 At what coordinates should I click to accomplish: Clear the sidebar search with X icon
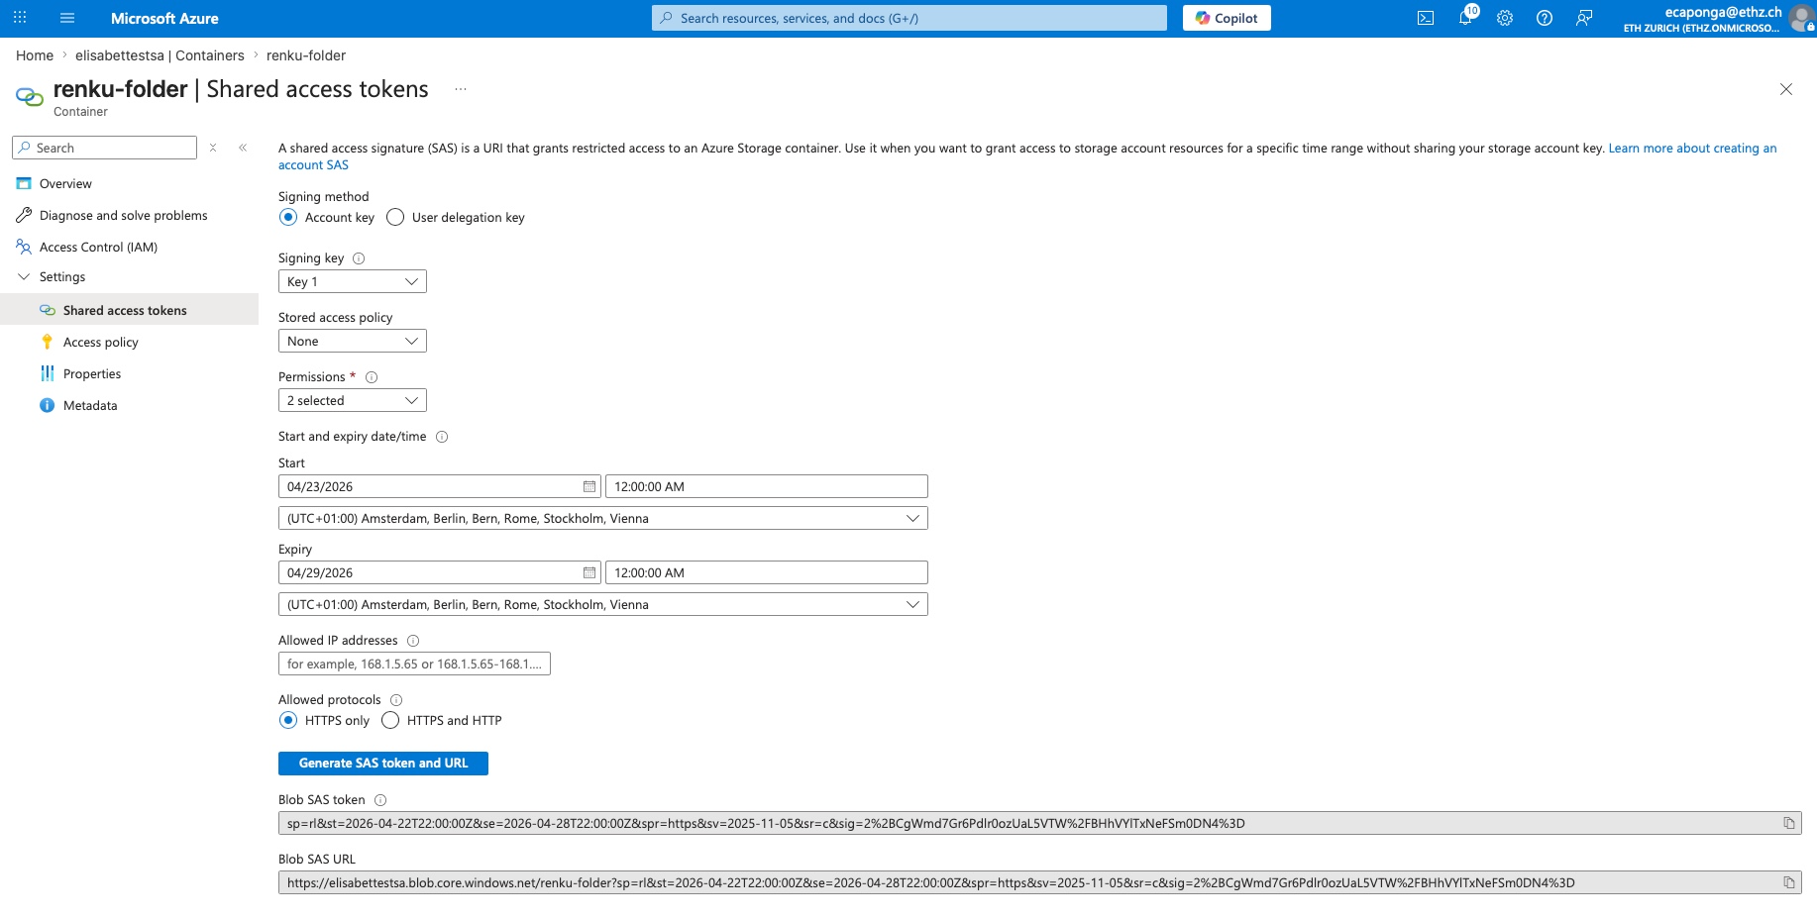coord(213,148)
